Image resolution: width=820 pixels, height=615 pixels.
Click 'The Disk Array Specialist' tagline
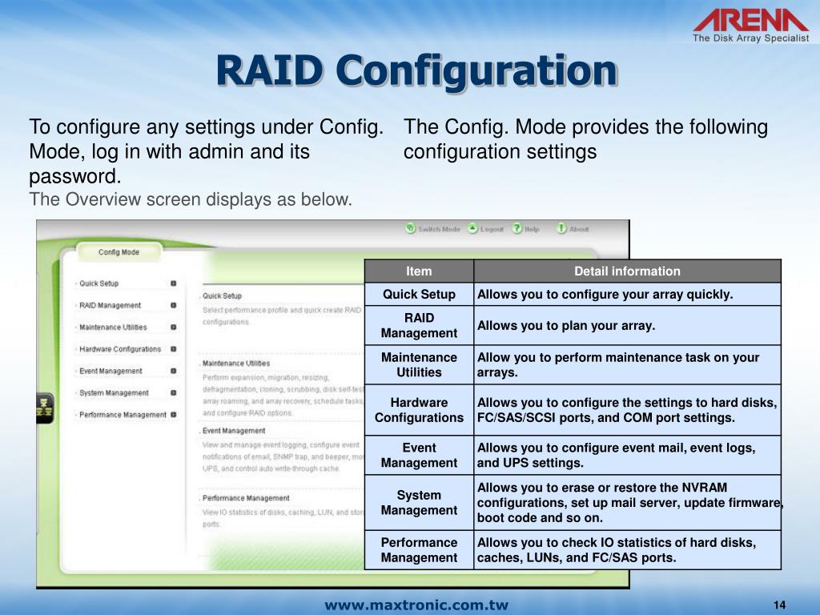point(750,38)
